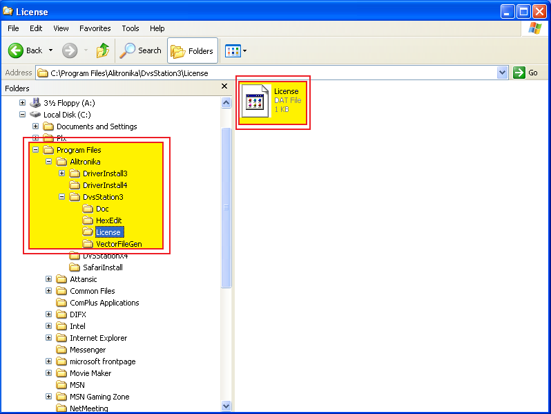Select Local Disk (C:) drive icon
551x414 pixels.
[35, 114]
